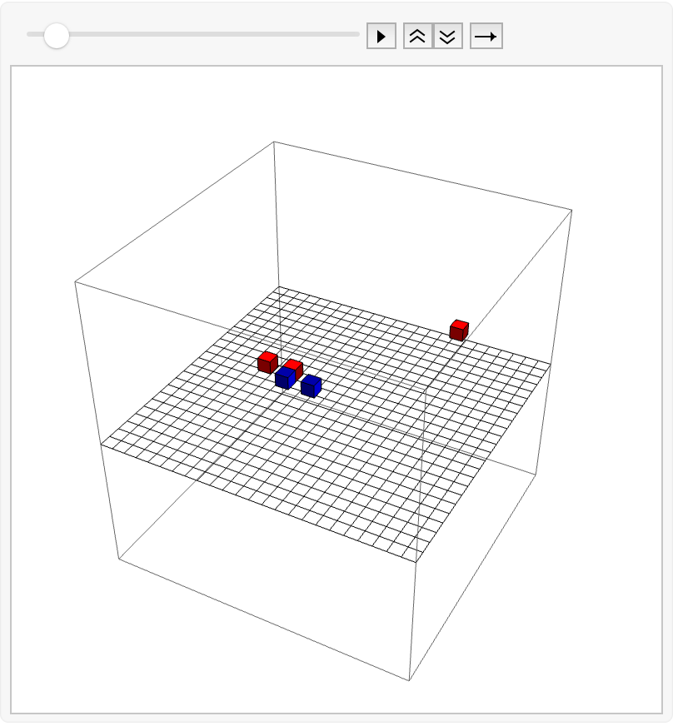Click the bottom front corner of the bounding box
Image resolution: width=673 pixels, height=726 pixels.
tap(409, 681)
